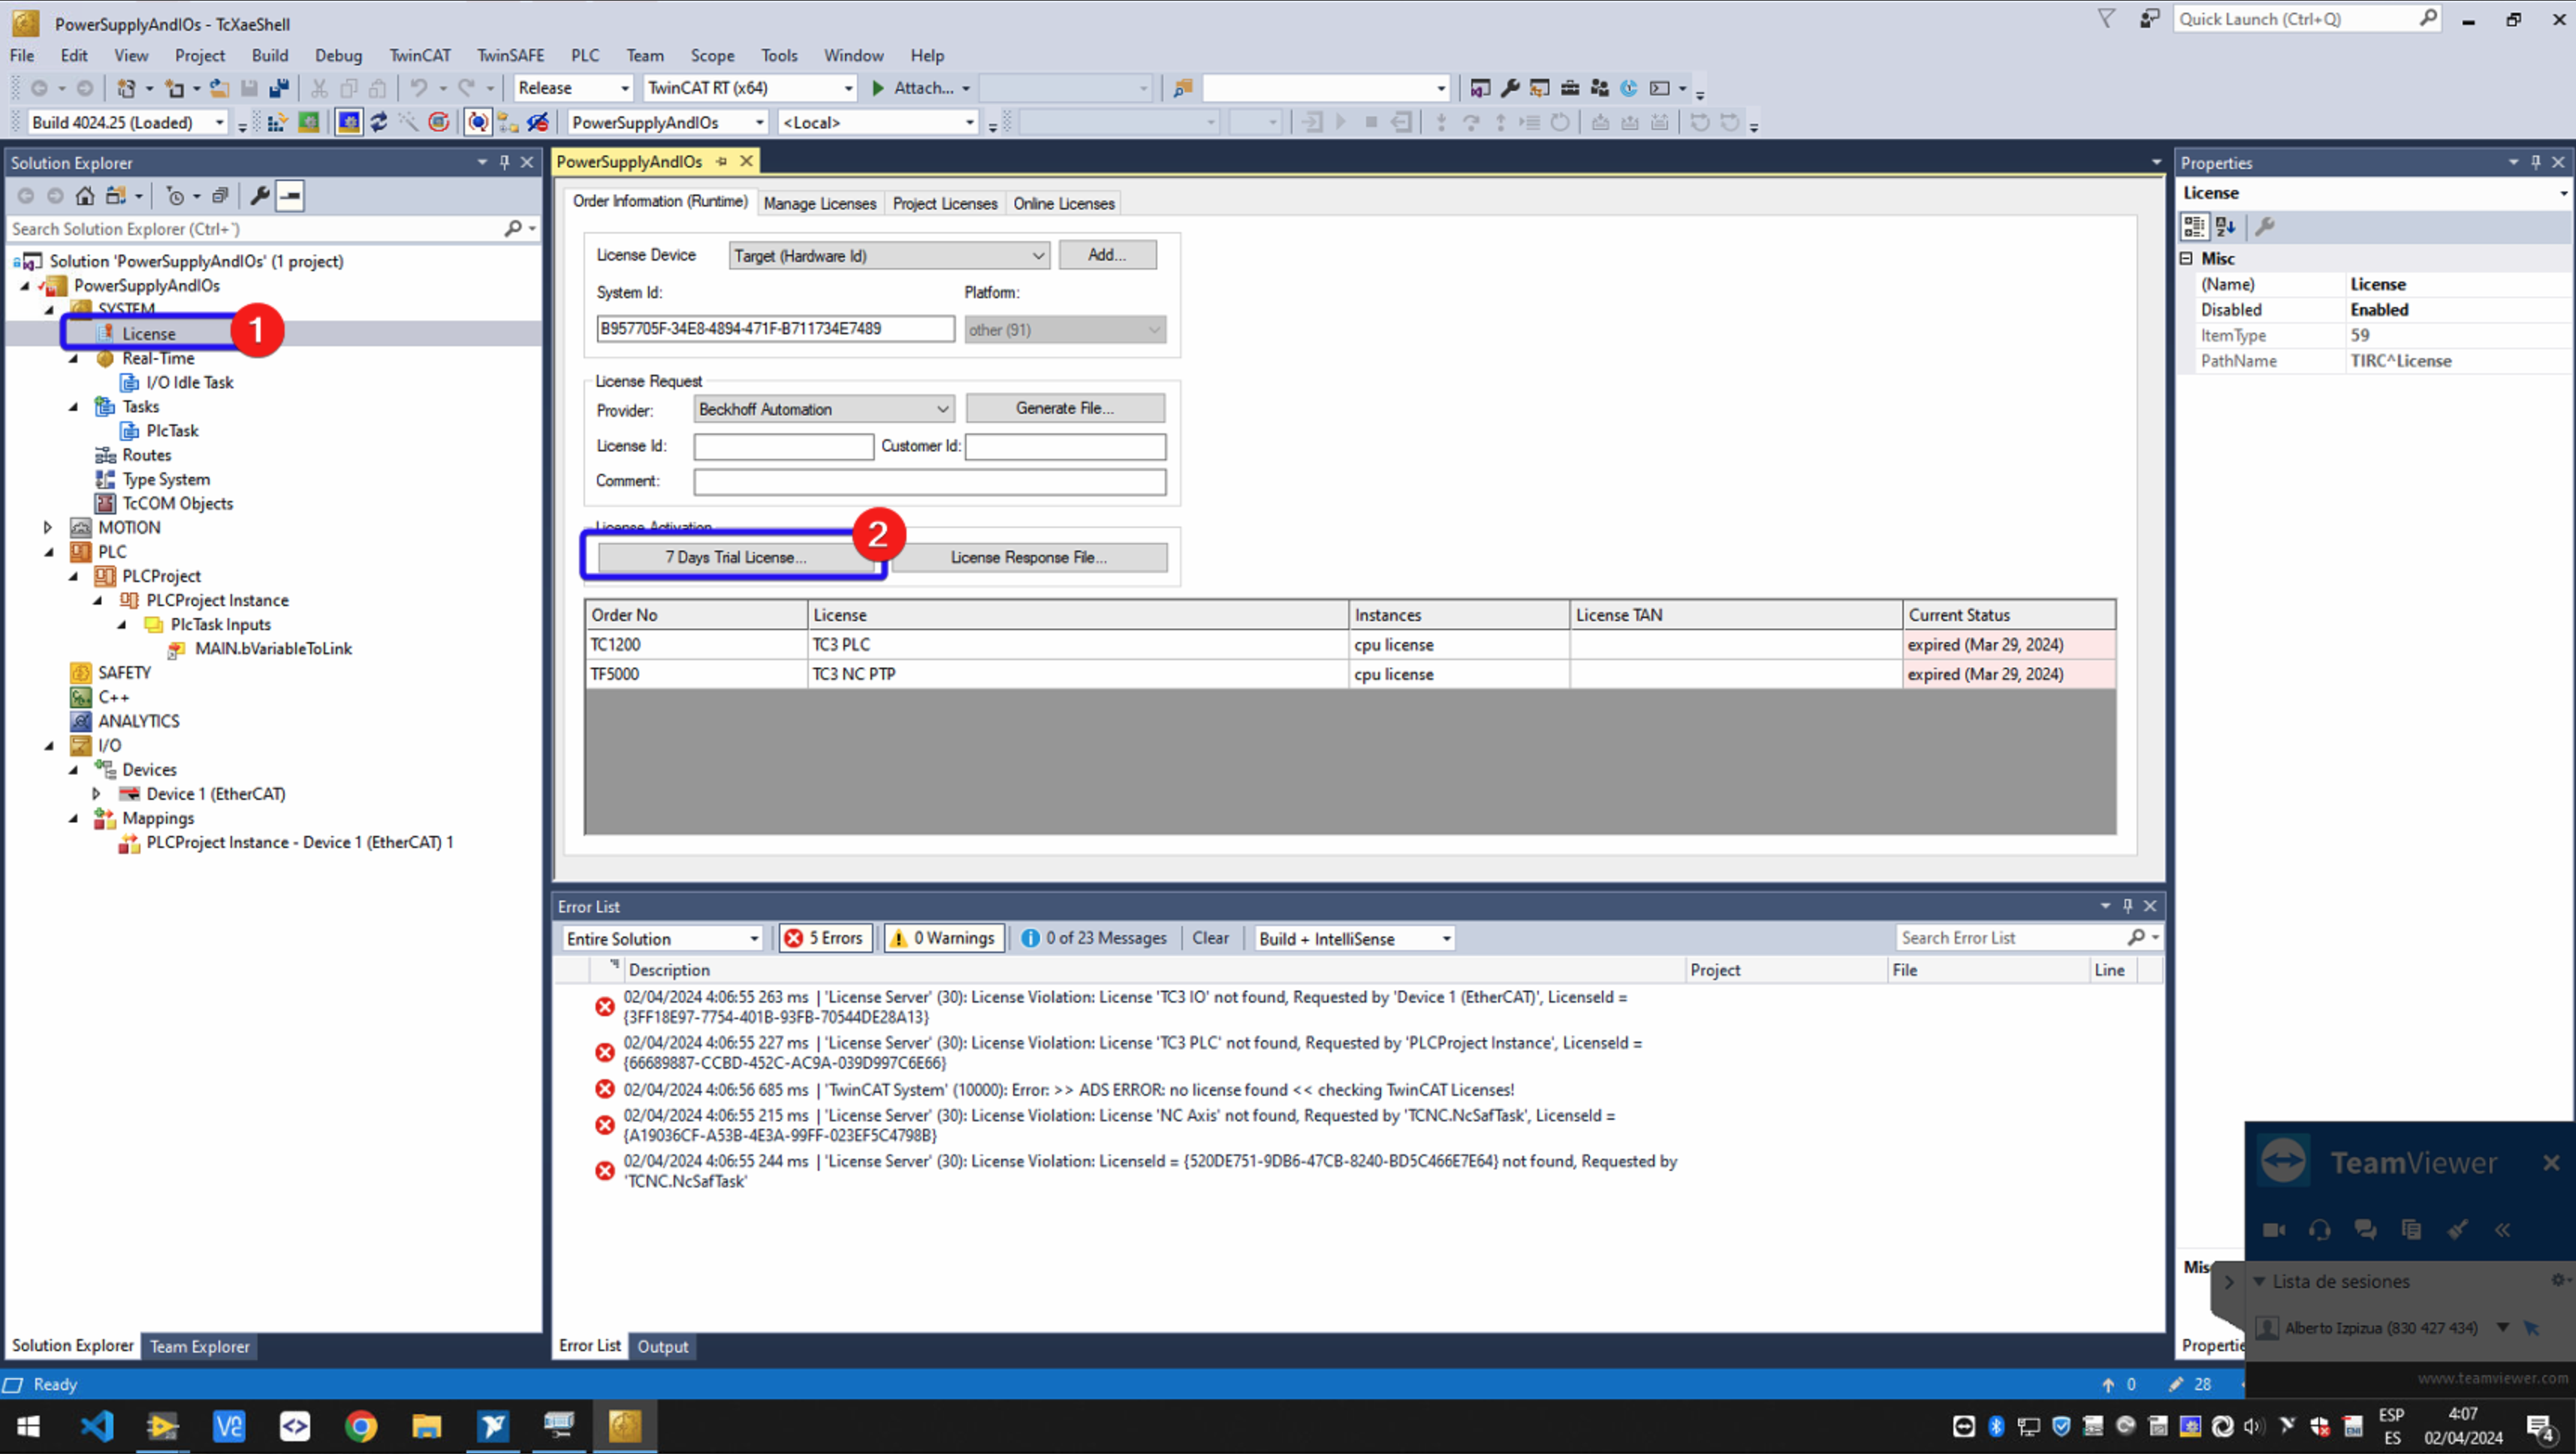
Task: Switch to the Output tab
Action: click(x=662, y=1346)
